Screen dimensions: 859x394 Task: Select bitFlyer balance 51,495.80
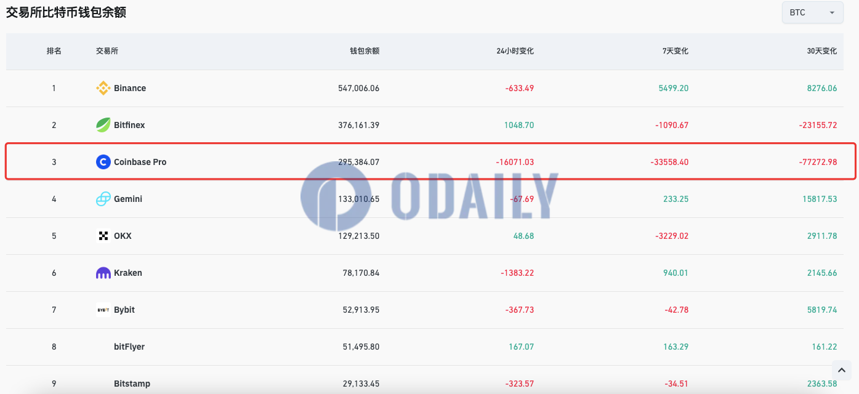click(361, 347)
